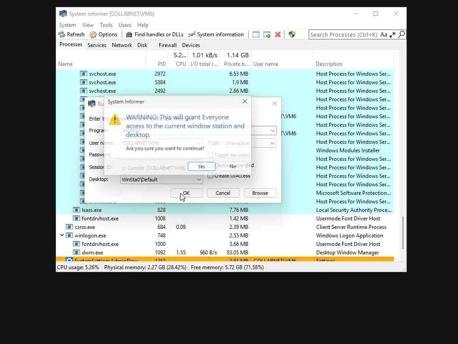Image resolution: width=458 pixels, height=344 pixels.
Task: Select the dwm.exe process row
Action: point(225,252)
